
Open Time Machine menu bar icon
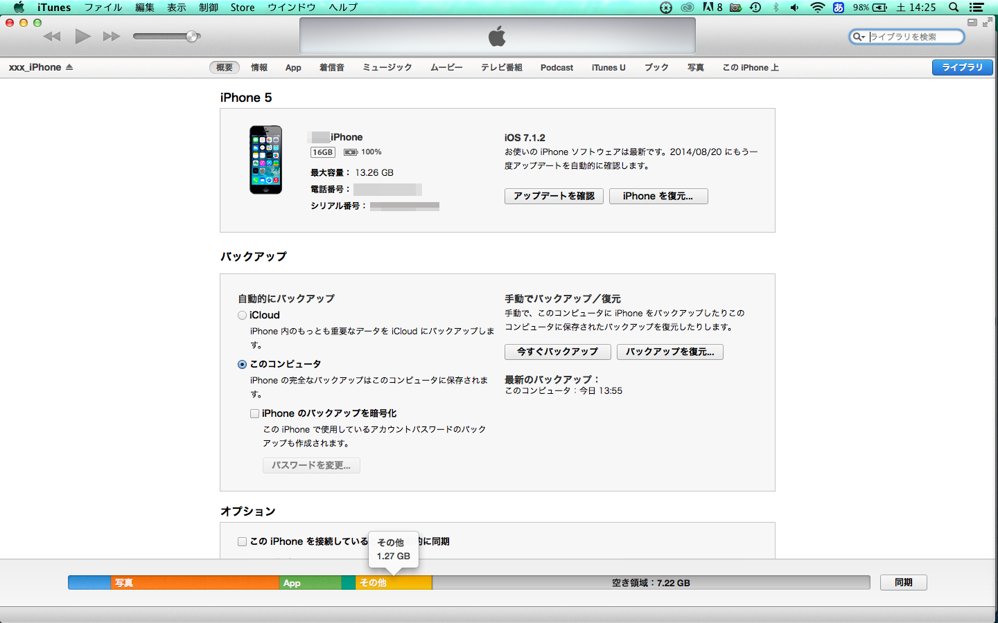pos(755,8)
